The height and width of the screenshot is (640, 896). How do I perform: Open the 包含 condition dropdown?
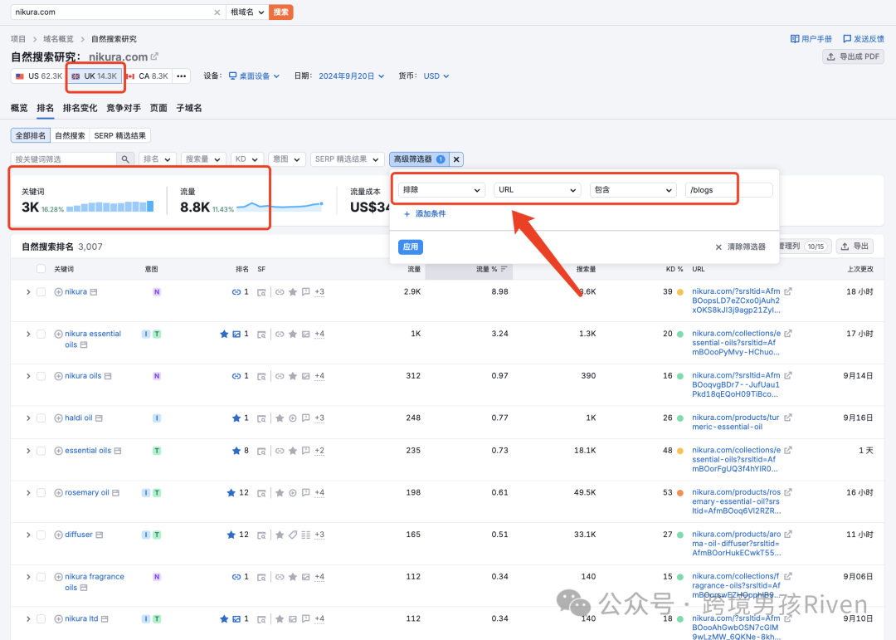(633, 190)
